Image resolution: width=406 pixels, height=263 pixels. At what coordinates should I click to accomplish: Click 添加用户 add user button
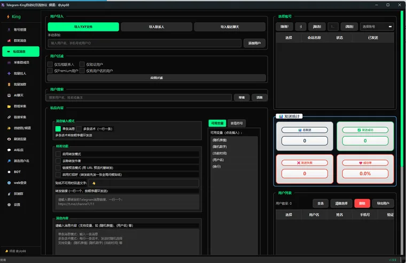click(x=254, y=43)
